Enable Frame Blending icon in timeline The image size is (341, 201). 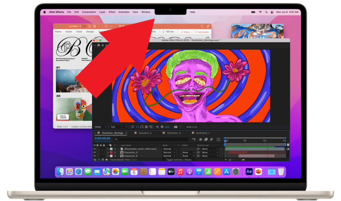pyautogui.click(x=206, y=139)
